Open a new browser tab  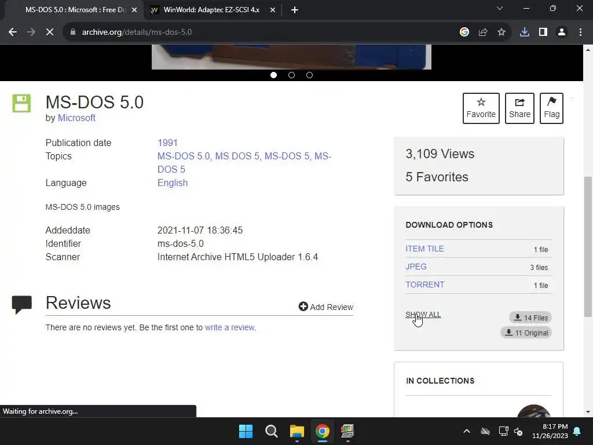295,10
